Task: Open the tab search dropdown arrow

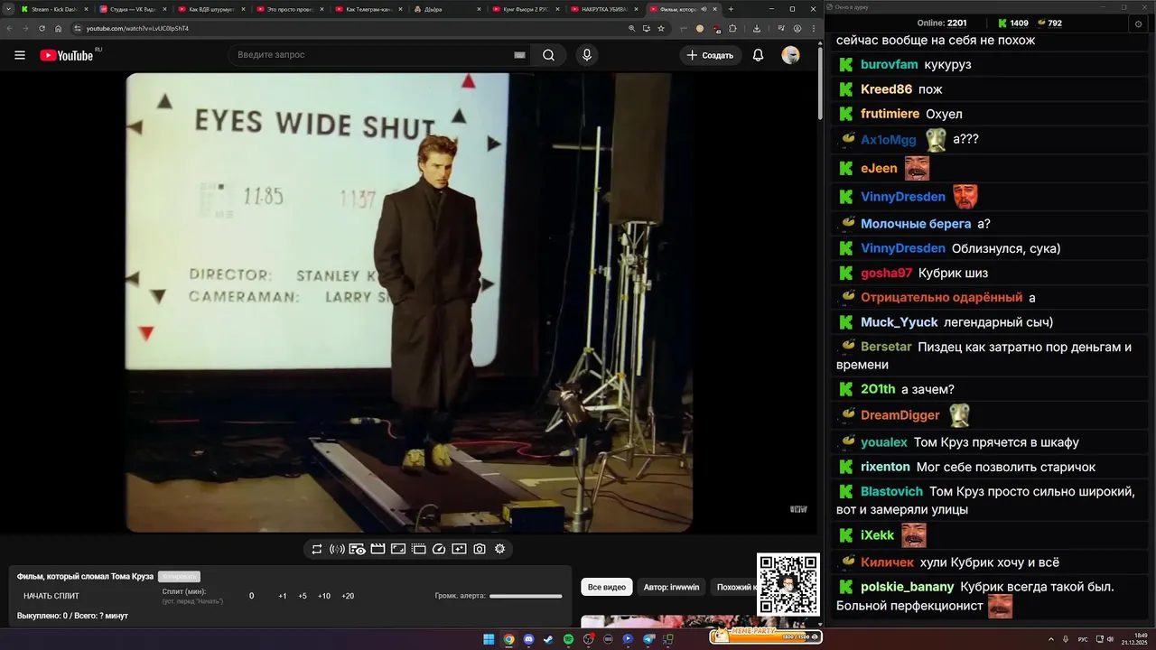Action: [10, 9]
